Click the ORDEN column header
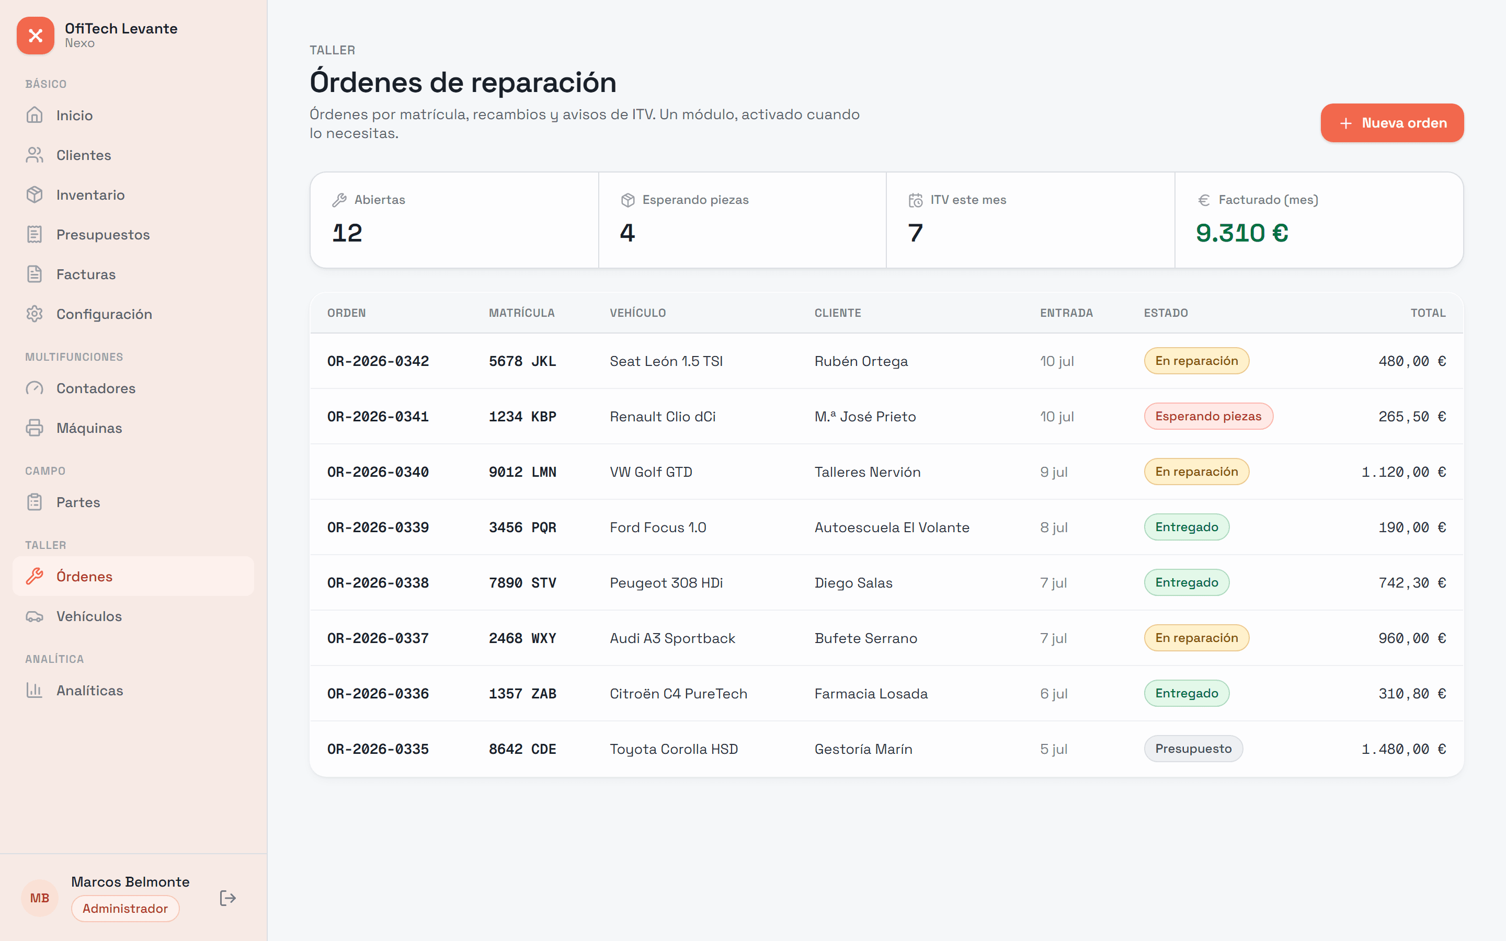This screenshot has width=1506, height=941. [x=347, y=313]
